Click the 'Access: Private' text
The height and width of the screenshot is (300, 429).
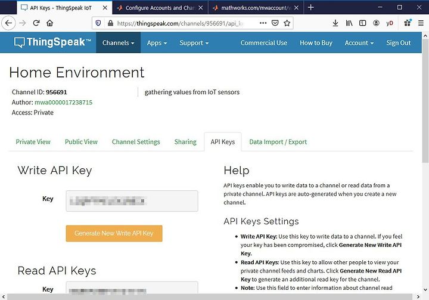[x=33, y=113]
